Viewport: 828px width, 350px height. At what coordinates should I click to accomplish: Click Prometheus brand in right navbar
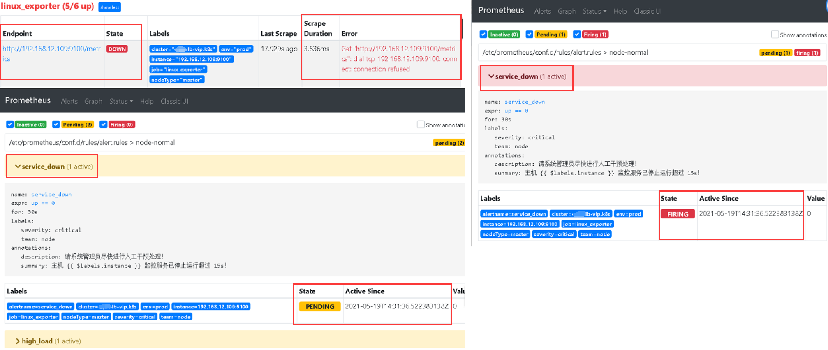pos(501,10)
